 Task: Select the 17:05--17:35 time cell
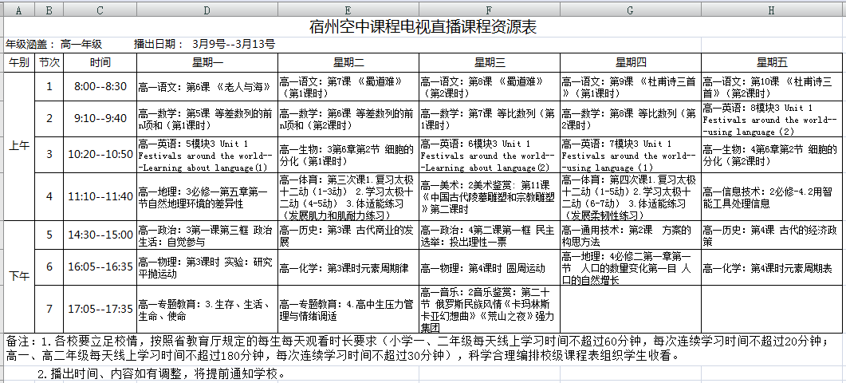[100, 308]
